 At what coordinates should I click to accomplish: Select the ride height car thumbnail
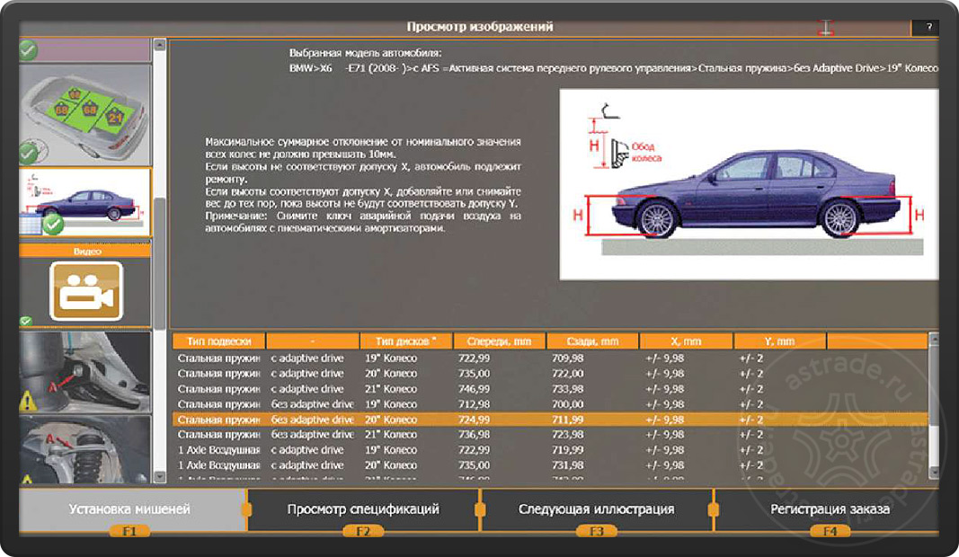tap(85, 202)
